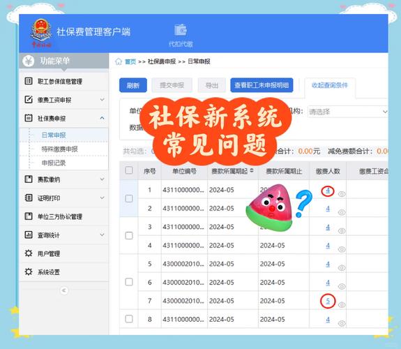Viewport: 401px width, 349px height.
Task: Click the 导出 button
Action: pos(212,85)
